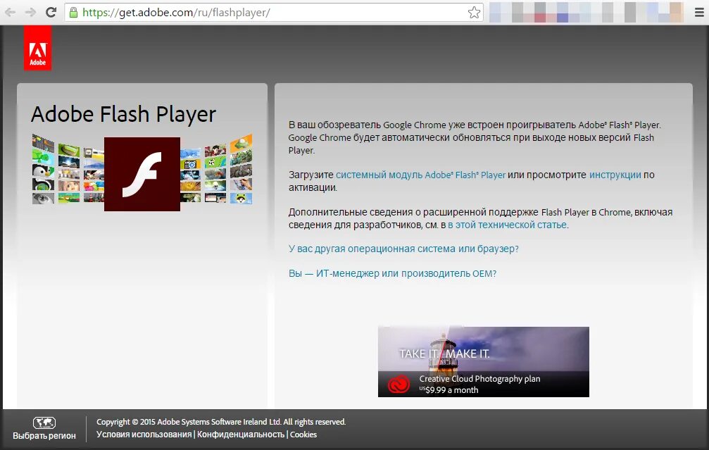Click У вас другая операционная система или браузер?
This screenshot has height=450, width=709.
point(403,249)
